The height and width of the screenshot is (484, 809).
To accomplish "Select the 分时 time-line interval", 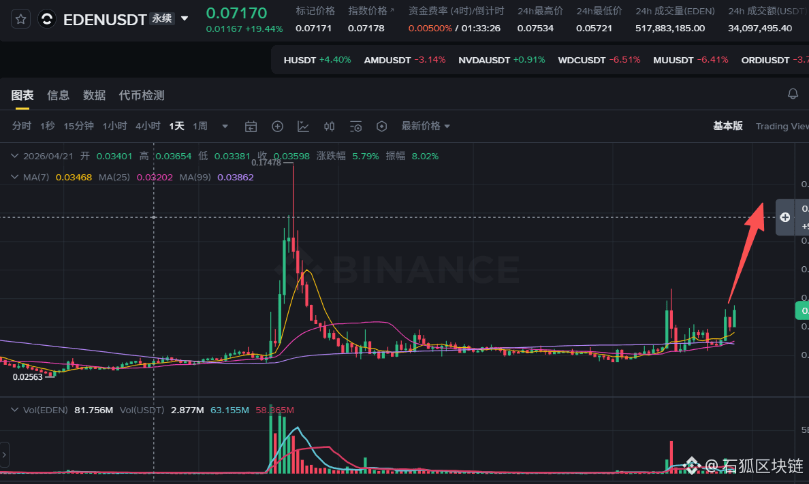I will (x=22, y=126).
